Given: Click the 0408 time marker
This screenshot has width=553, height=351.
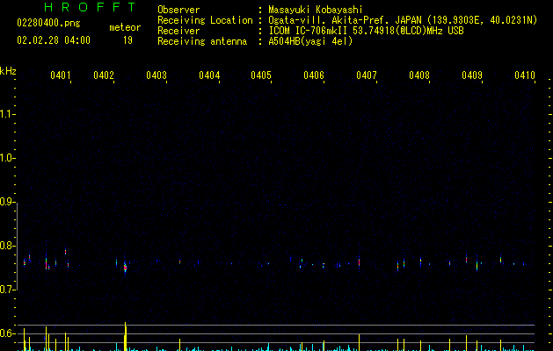Looking at the screenshot, I should point(419,75).
